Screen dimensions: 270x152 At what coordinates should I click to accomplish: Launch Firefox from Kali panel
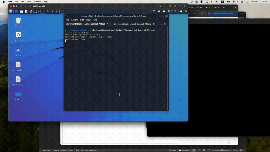click(x=31, y=11)
